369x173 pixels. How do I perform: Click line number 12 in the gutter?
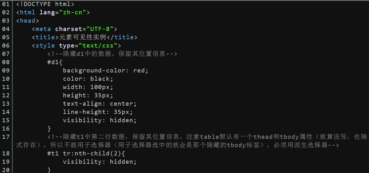tap(6, 95)
